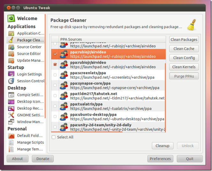Open Window Manager settings icon
This screenshot has height=171, width=212.
11,122
